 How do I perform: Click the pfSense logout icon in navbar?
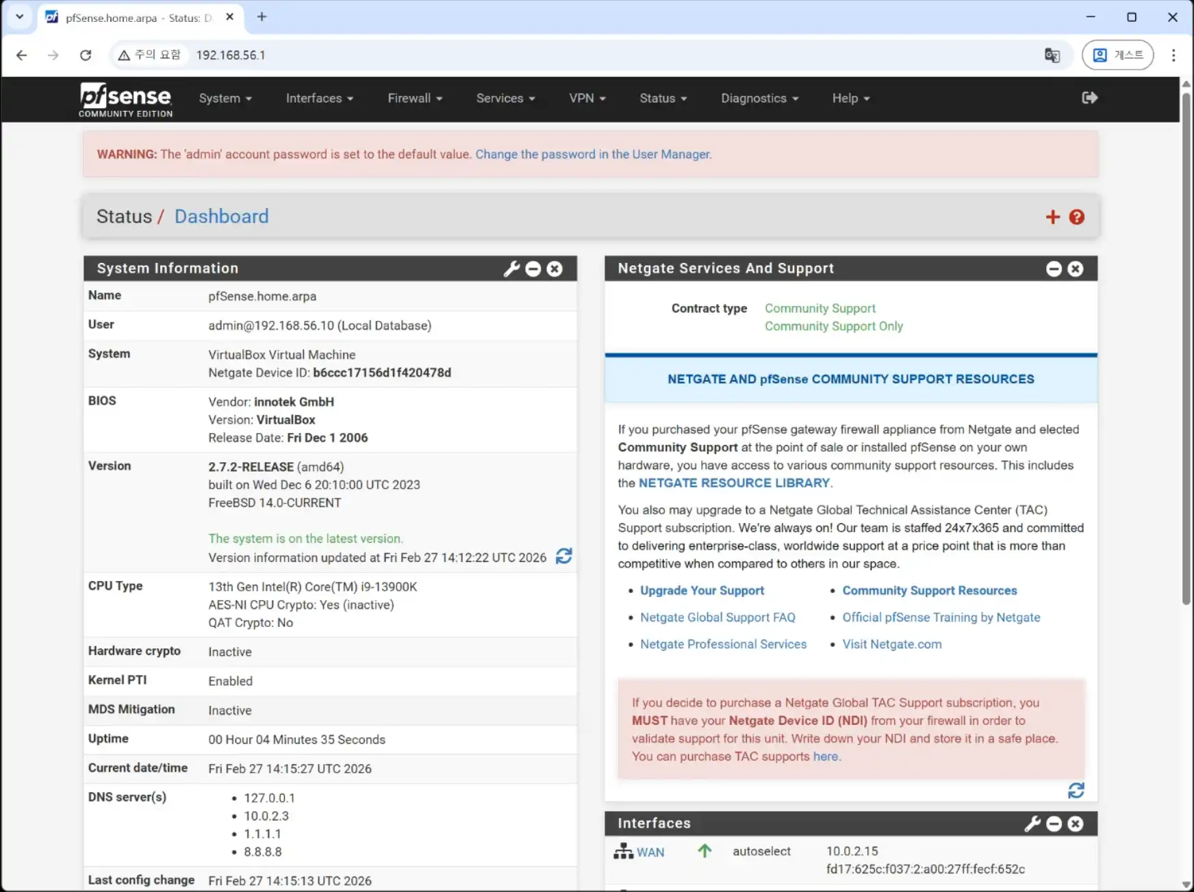click(1089, 98)
